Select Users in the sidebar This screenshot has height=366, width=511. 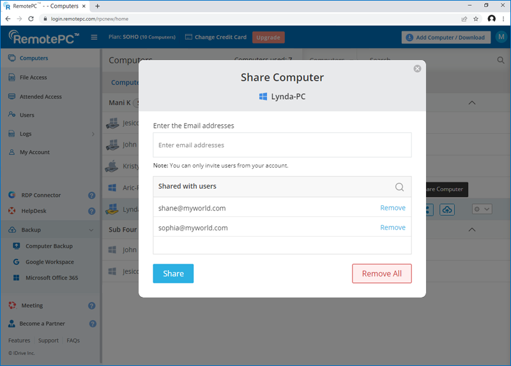(27, 115)
